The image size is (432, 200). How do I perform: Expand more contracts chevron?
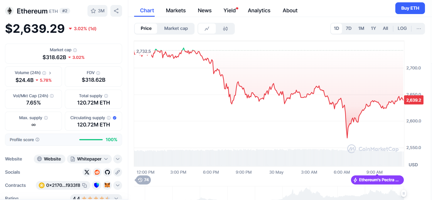pyautogui.click(x=118, y=185)
